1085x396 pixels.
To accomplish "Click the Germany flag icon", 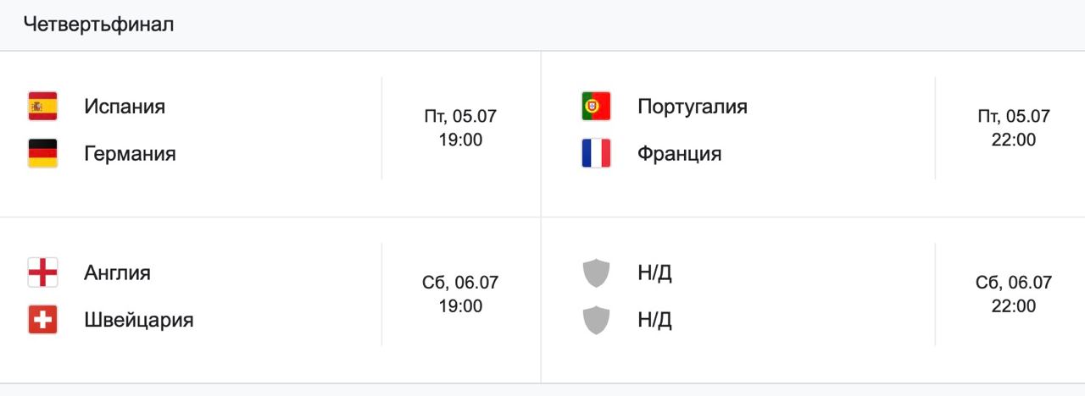I will [42, 154].
